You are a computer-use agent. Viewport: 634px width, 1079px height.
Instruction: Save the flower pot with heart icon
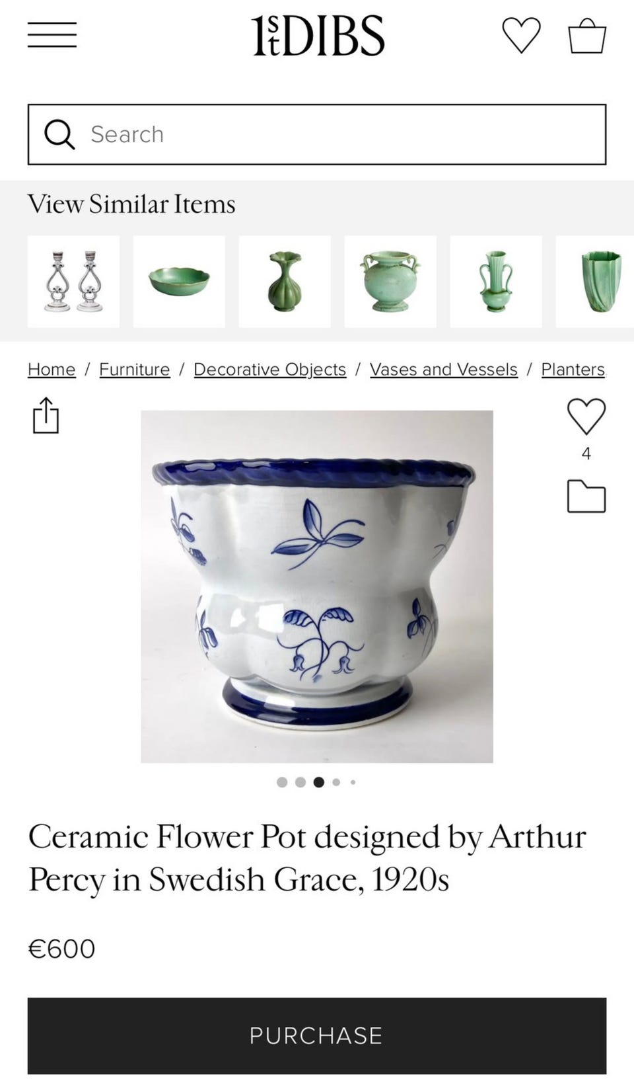click(x=586, y=417)
